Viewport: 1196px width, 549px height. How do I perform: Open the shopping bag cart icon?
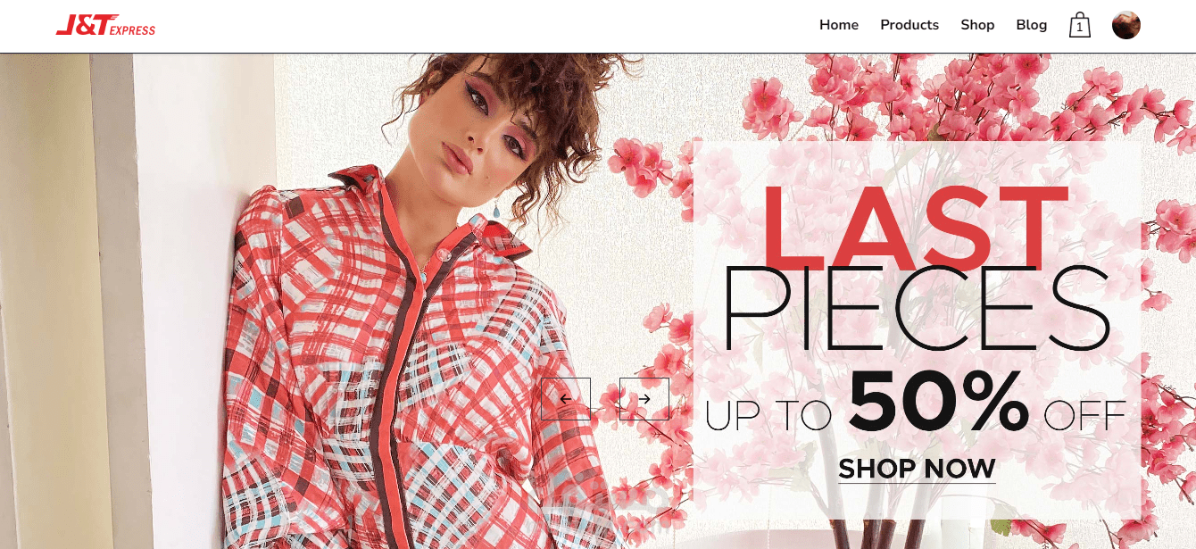pyautogui.click(x=1080, y=25)
